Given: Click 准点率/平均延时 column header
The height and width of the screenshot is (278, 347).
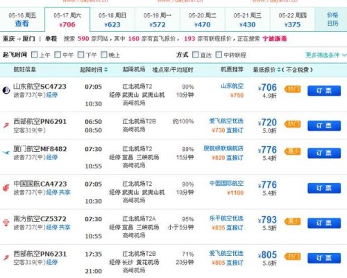Looking at the screenshot, I should pos(173,69).
